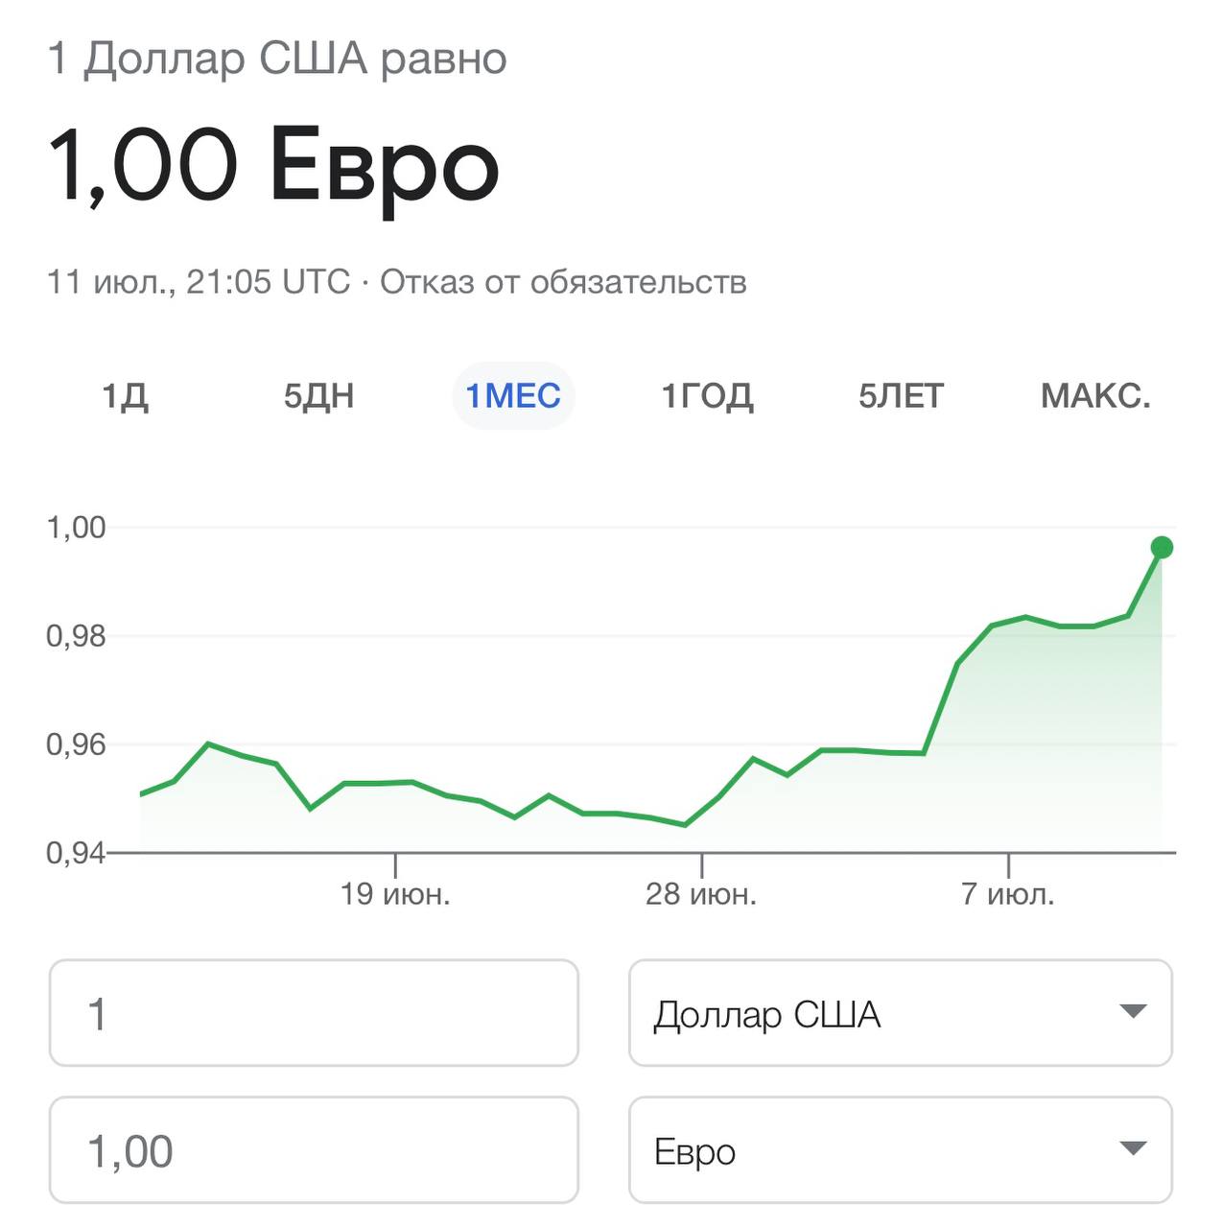Click the 0,94 value axis label
Image resolution: width=1222 pixels, height=1228 pixels.
click(x=77, y=852)
